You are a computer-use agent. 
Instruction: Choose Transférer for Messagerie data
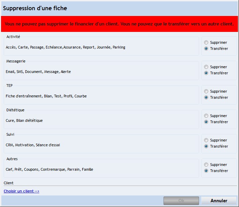click(x=206, y=73)
